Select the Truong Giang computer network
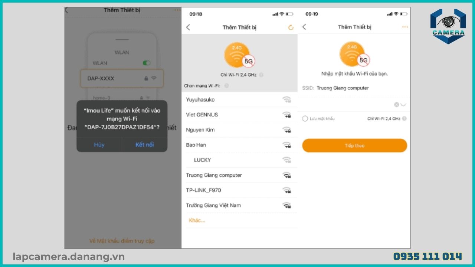The image size is (475, 267). 214,175
